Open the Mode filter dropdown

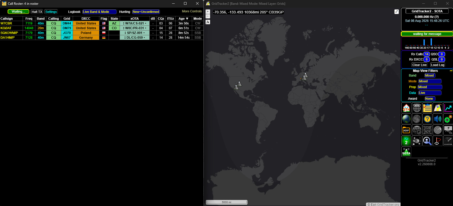[x=430, y=81]
